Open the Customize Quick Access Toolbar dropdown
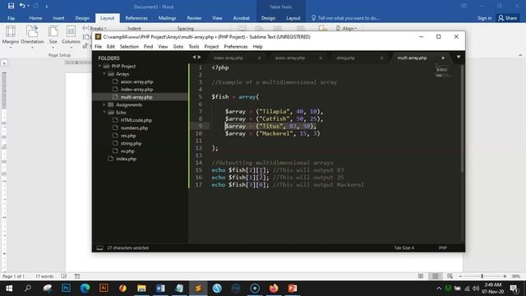This screenshot has width=526, height=296. click(47, 7)
